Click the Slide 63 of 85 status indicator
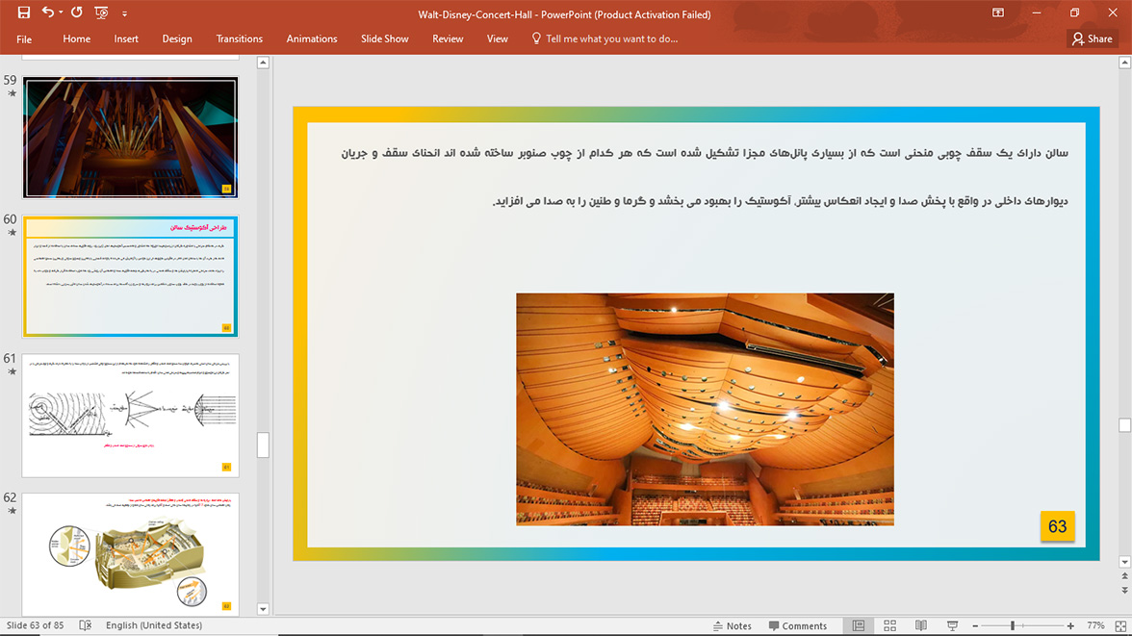1132x636 pixels. [x=35, y=625]
